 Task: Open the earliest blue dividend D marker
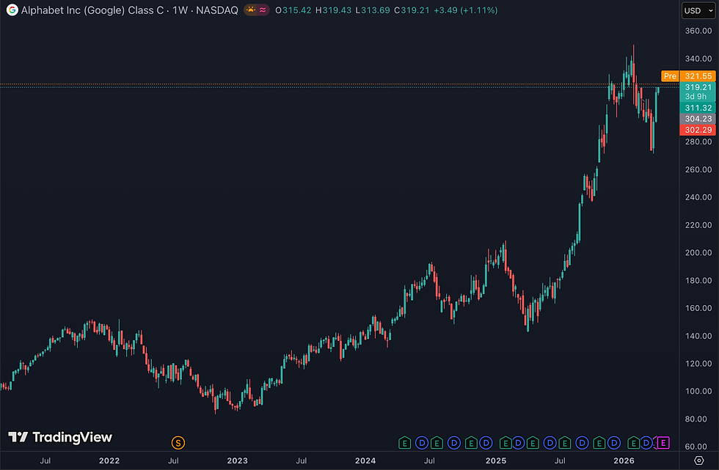422,443
